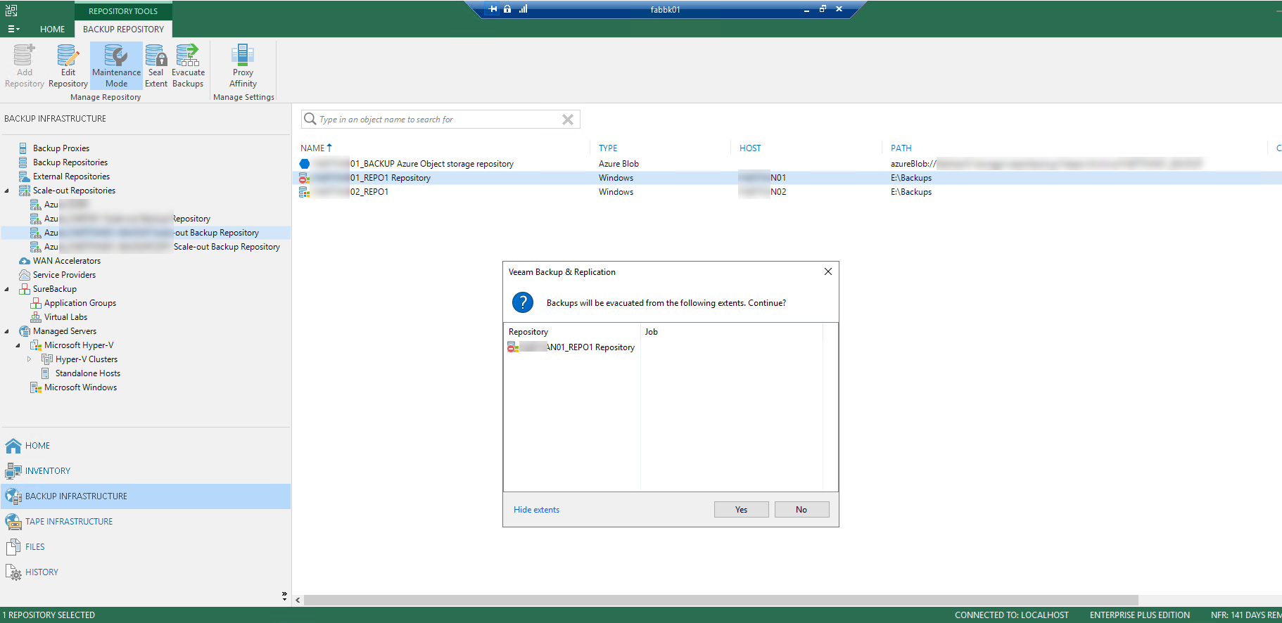Image resolution: width=1282 pixels, height=623 pixels.
Task: Open the BACKUP INFRASTRUCTURE navigation pane
Action: click(146, 496)
